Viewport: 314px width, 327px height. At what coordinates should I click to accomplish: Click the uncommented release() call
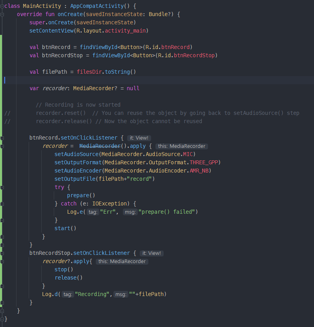68,278
